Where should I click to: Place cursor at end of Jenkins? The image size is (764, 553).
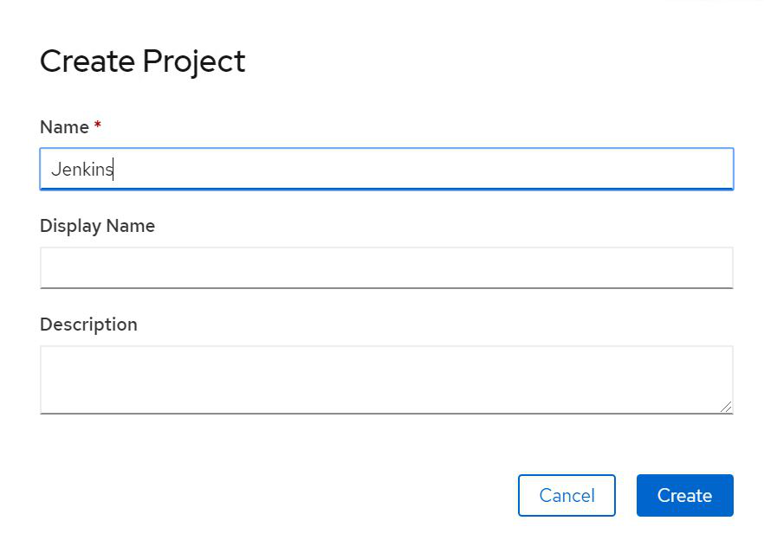pyautogui.click(x=113, y=170)
